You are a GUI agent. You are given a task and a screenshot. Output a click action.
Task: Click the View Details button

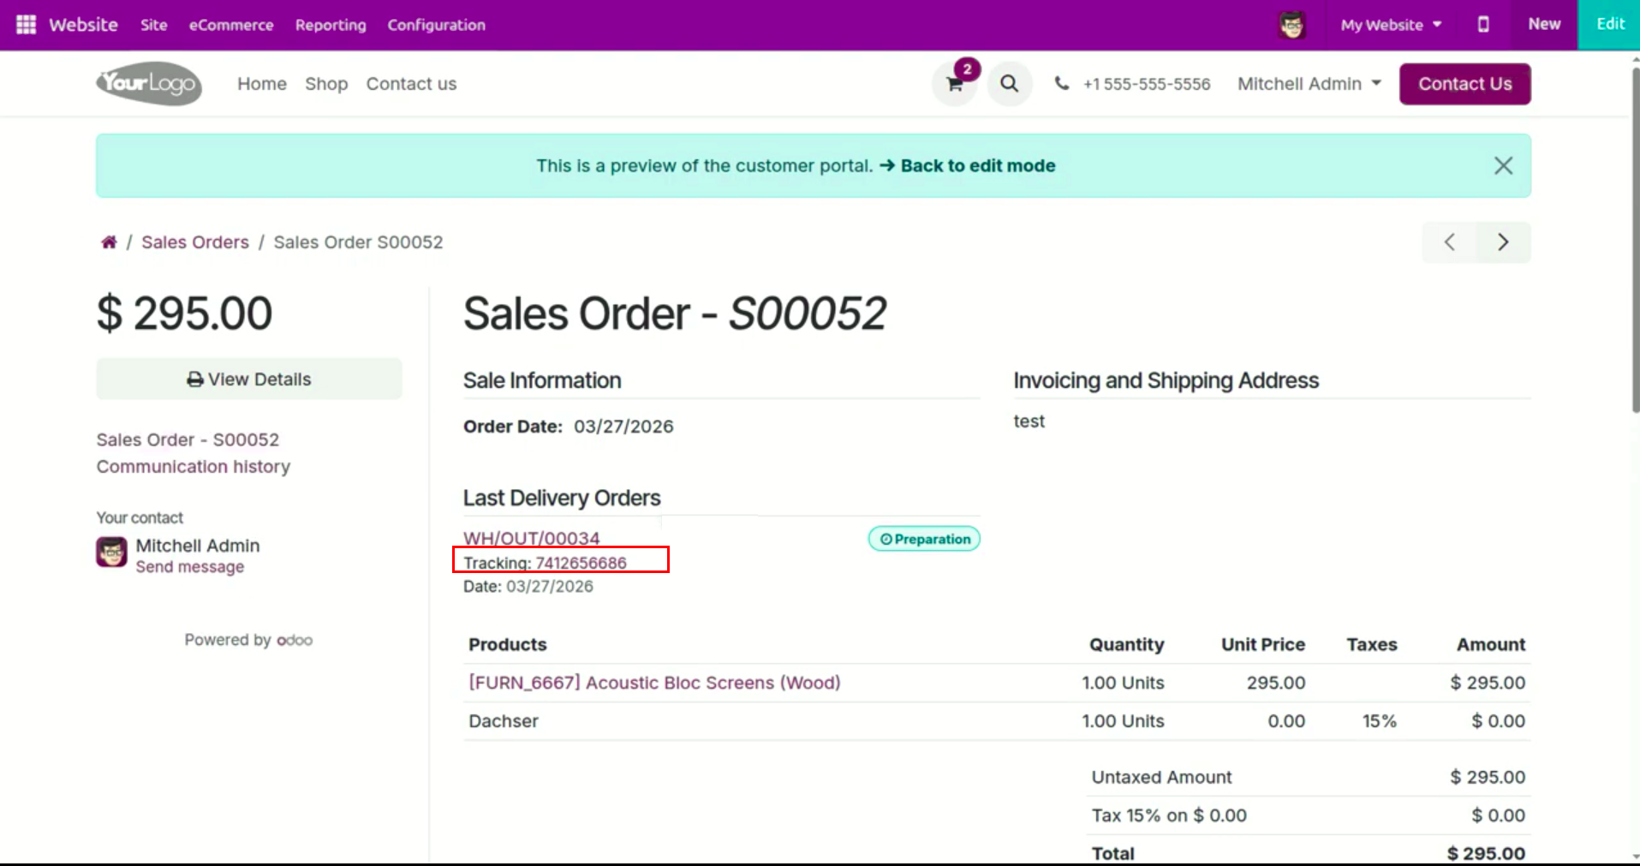coord(249,379)
